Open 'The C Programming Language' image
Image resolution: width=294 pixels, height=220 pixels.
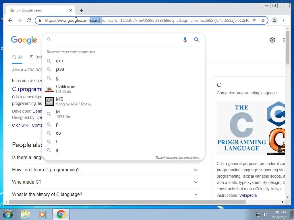(x=241, y=128)
